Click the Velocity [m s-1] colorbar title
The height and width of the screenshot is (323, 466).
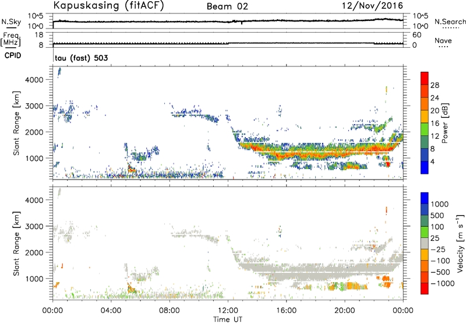point(460,243)
